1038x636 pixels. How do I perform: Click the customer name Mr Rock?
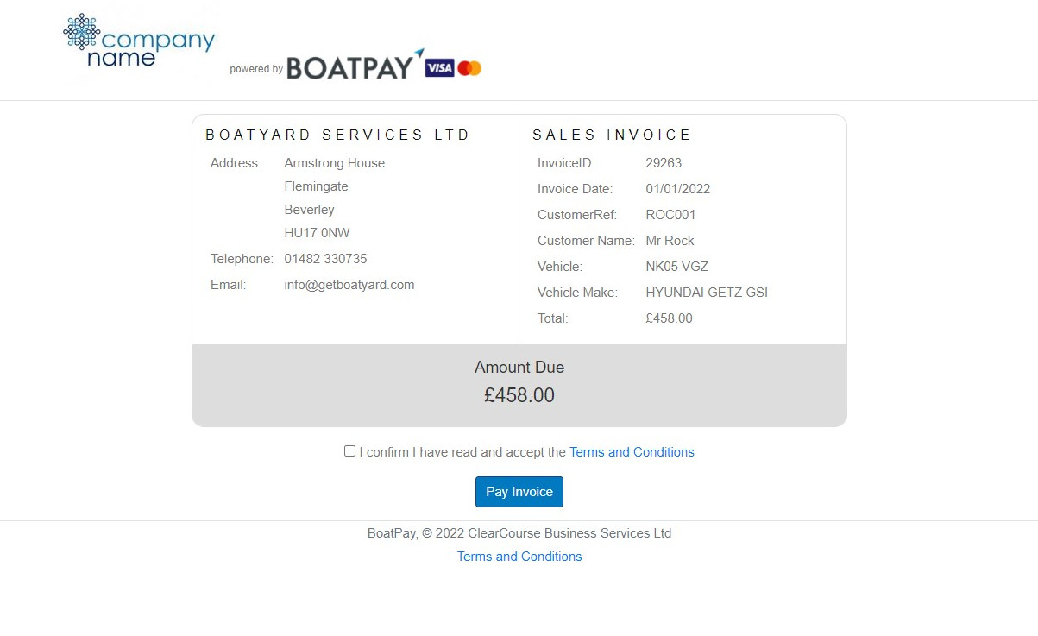[x=670, y=241]
